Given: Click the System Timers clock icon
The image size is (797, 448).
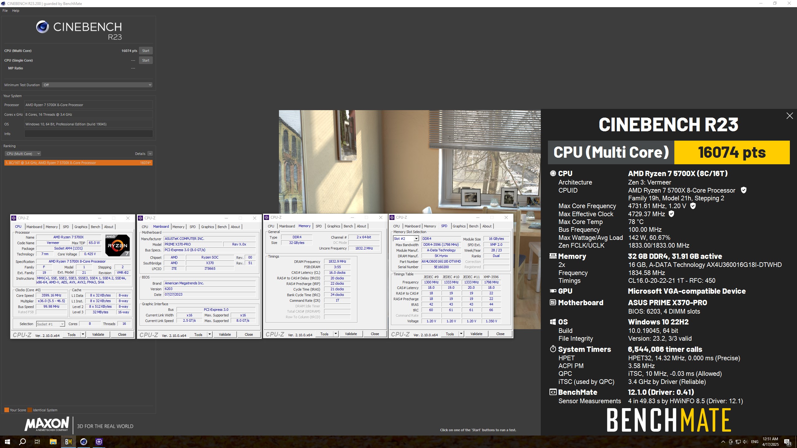Looking at the screenshot, I should click(553, 349).
